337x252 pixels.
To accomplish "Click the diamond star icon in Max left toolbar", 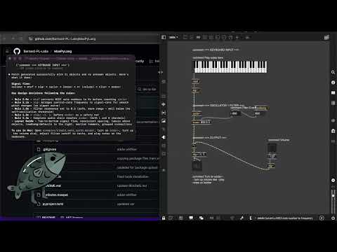I will point(164,104).
